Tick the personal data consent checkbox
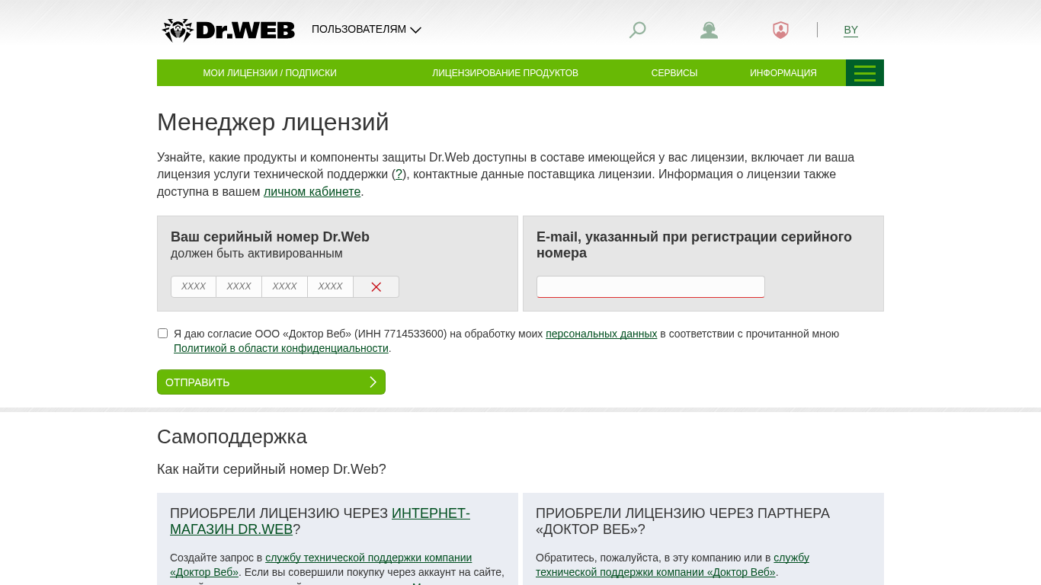The image size is (1041, 585). tap(162, 333)
